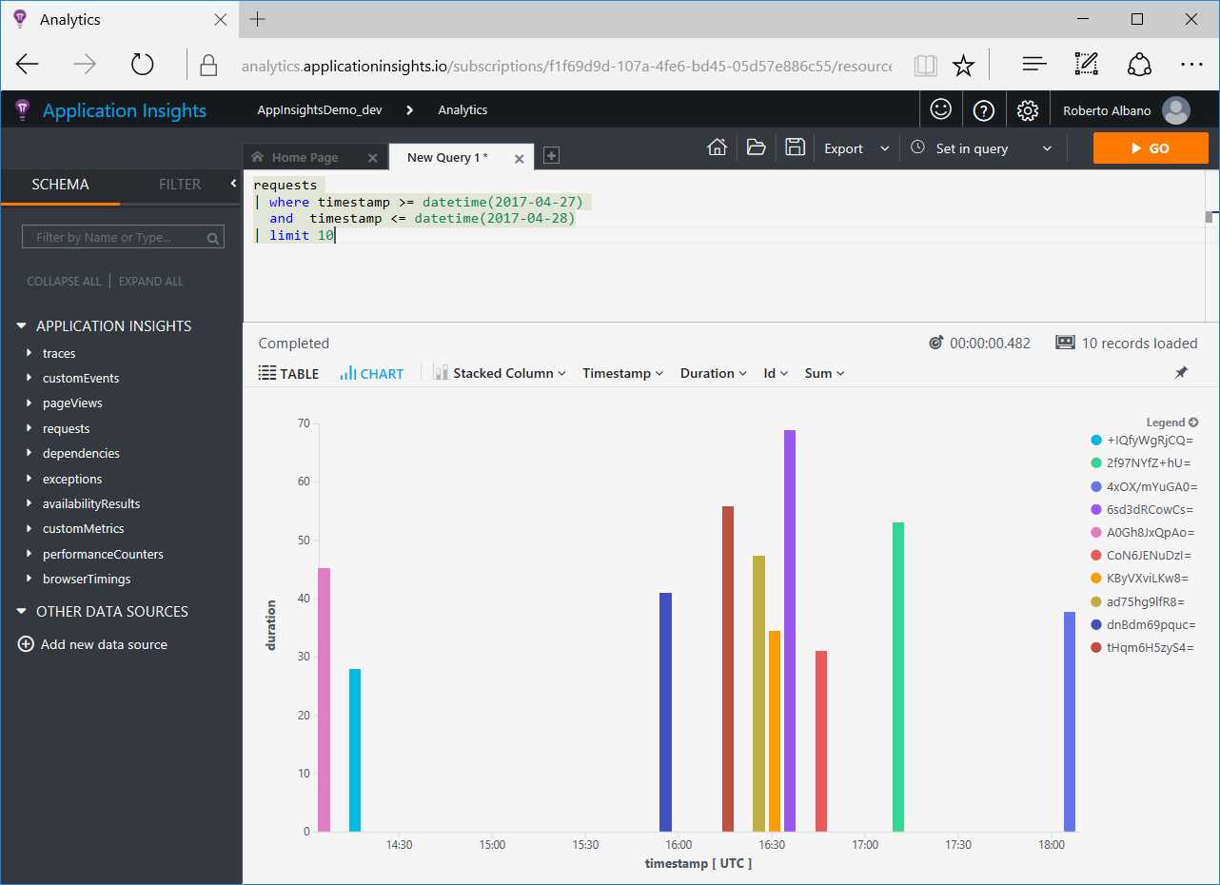Toggle the 6sd3dRCowCs= series in the legend
This screenshot has width=1220, height=885.
click(x=1142, y=509)
